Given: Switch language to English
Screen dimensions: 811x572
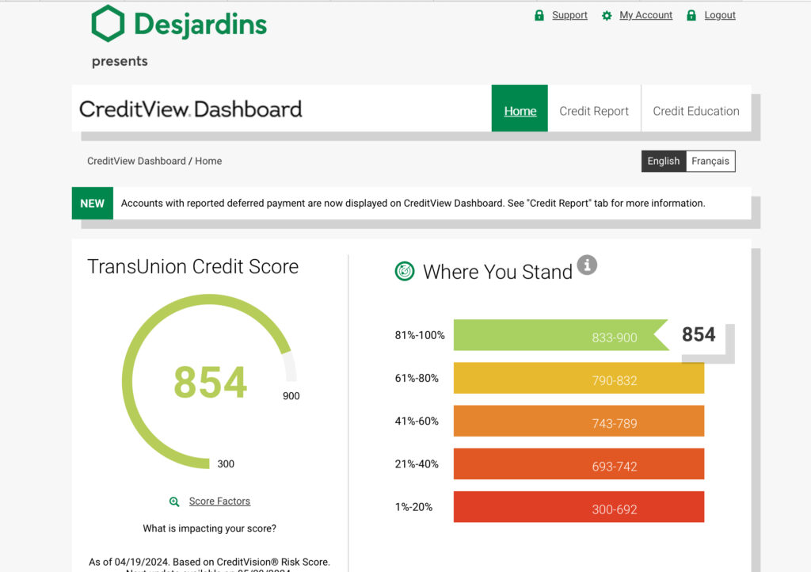Looking at the screenshot, I should point(663,161).
